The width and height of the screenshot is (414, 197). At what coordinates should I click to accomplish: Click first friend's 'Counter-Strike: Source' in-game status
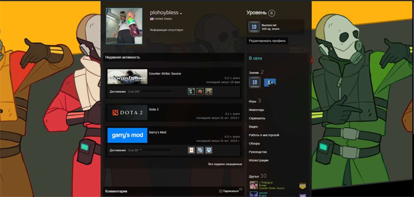tap(272, 188)
